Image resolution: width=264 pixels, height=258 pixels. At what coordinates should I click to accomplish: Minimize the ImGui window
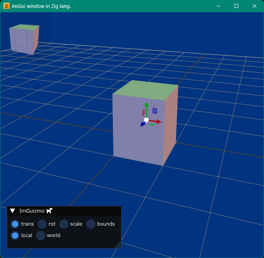pyautogui.click(x=219, y=6)
